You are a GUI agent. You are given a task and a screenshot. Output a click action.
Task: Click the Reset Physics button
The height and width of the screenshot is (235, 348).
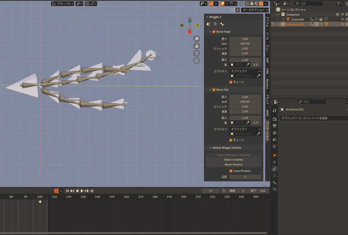233,165
